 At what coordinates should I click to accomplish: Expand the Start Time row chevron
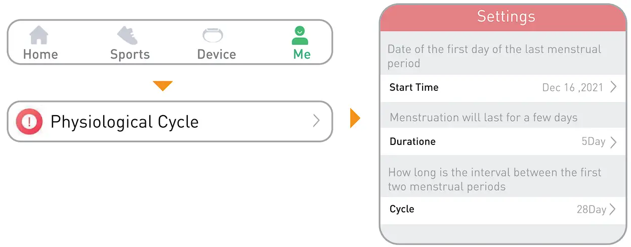pos(613,87)
